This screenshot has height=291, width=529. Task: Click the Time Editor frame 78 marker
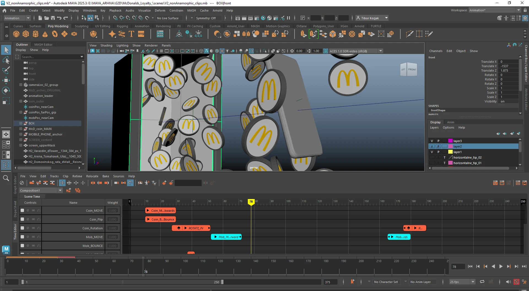click(251, 202)
